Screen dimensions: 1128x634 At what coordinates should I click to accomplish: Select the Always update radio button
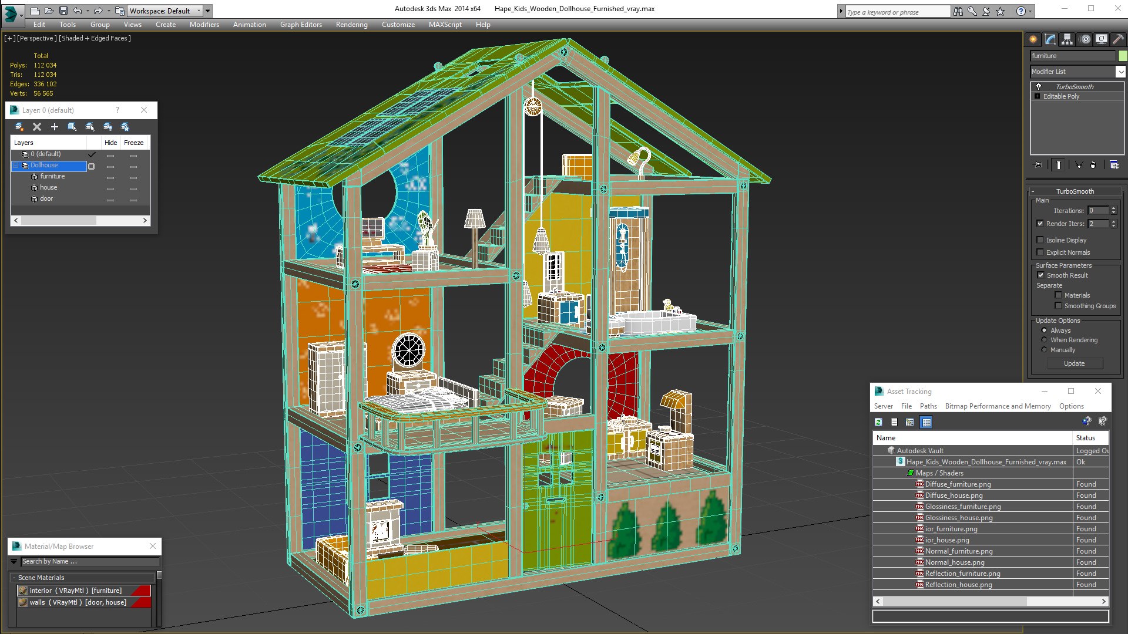coord(1044,331)
